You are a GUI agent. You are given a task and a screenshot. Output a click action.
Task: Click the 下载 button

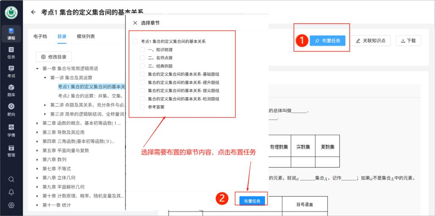coord(408,41)
